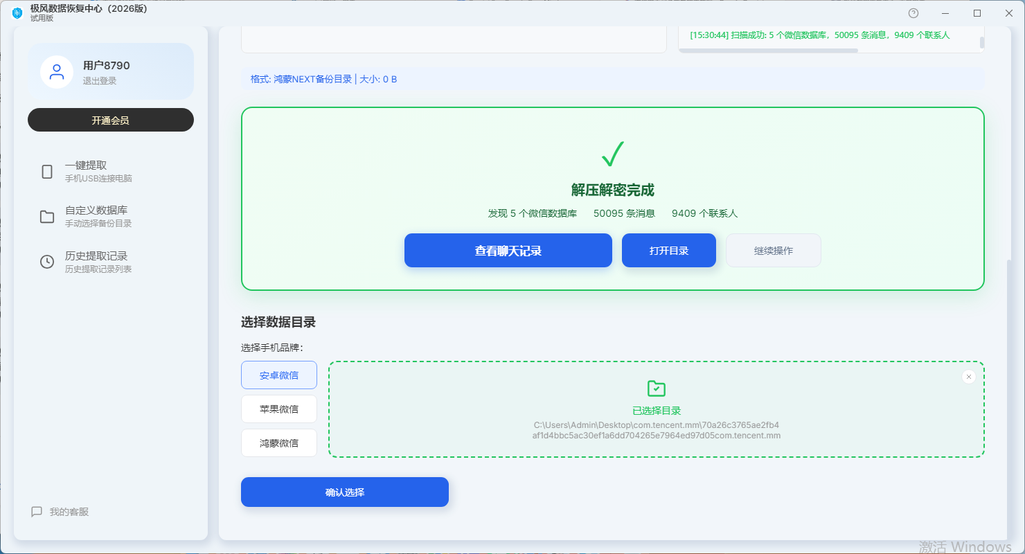The height and width of the screenshot is (554, 1025).
Task: Click the 9409 个联系人 count
Action: coord(704,213)
